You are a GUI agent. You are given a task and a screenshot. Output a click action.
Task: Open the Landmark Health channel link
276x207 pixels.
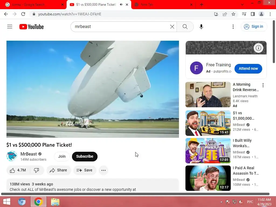pyautogui.click(x=245, y=96)
